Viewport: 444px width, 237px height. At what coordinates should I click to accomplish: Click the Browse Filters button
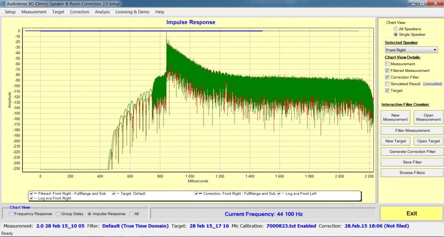(x=412, y=173)
